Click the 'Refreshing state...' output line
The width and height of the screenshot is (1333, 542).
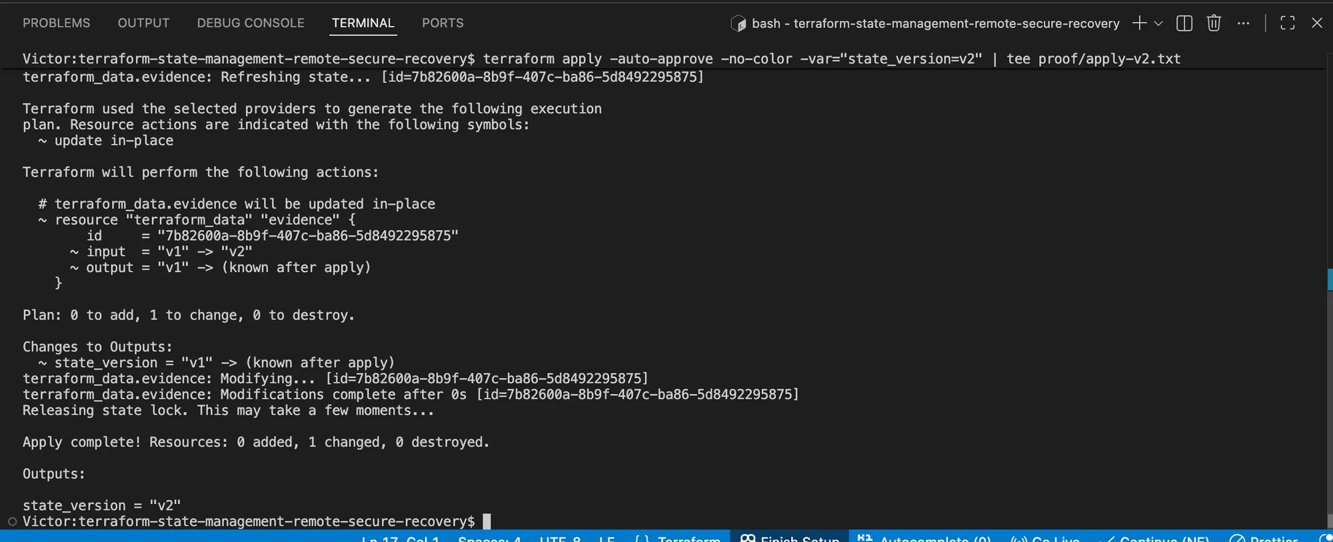coord(363,77)
